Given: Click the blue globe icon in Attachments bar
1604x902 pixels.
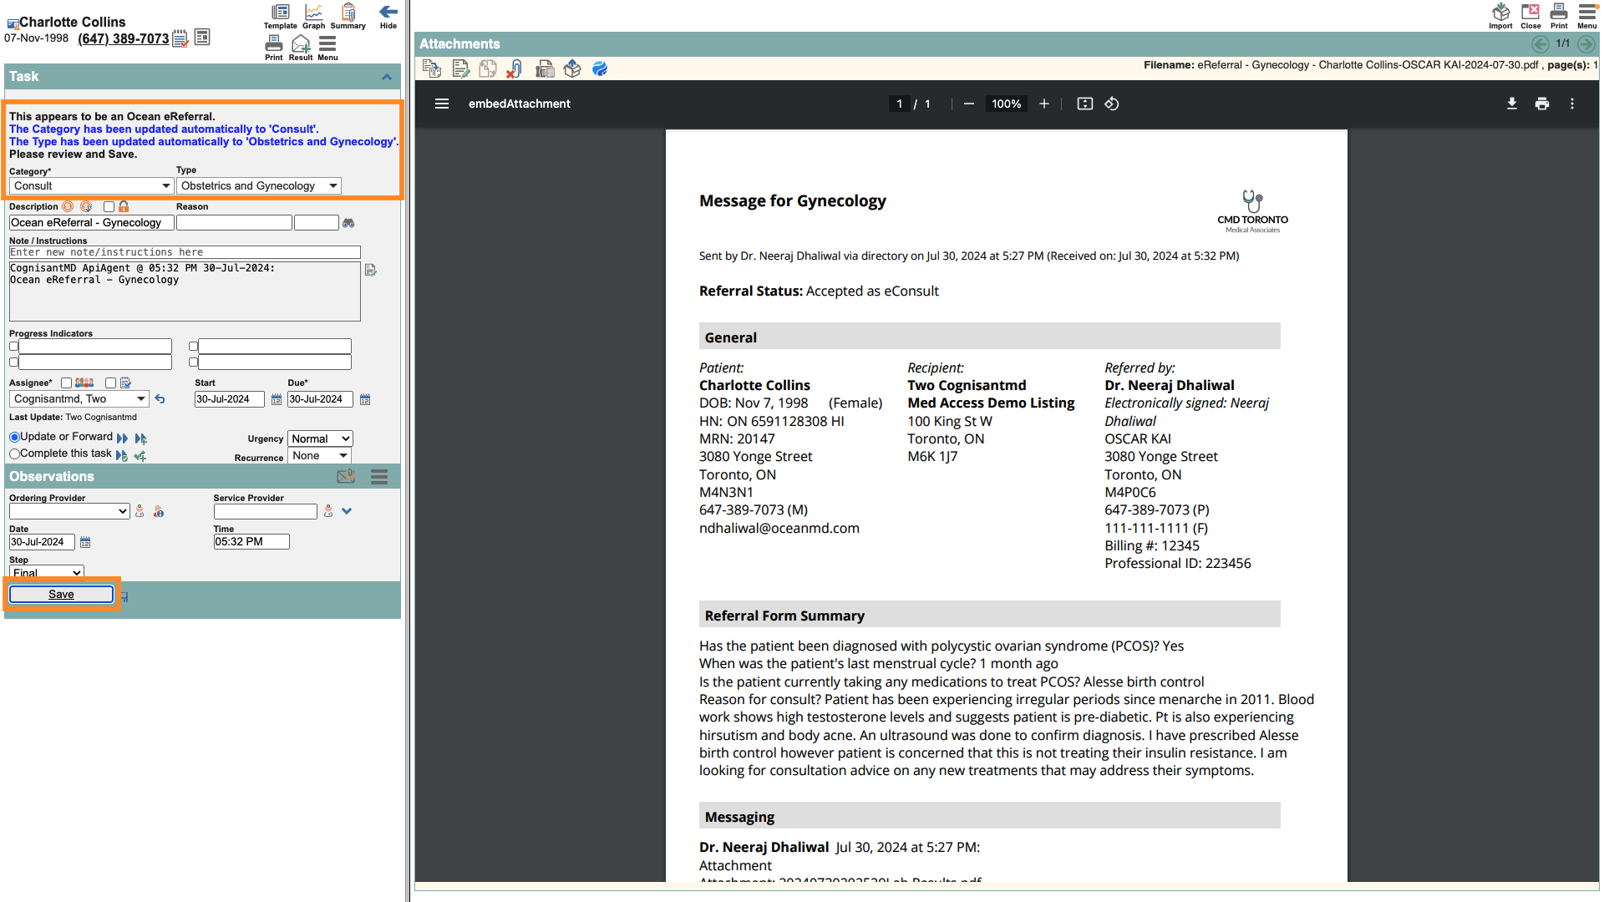Looking at the screenshot, I should [x=600, y=68].
